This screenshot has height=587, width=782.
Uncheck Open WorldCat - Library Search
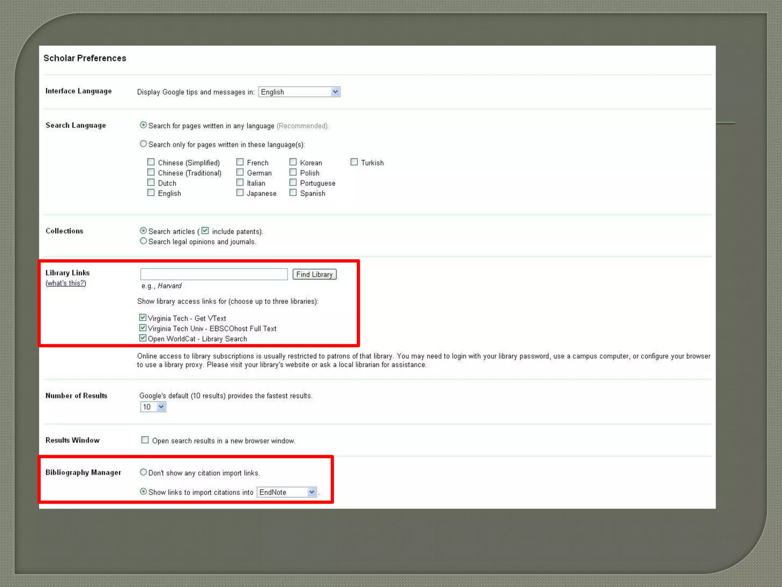[x=143, y=338]
